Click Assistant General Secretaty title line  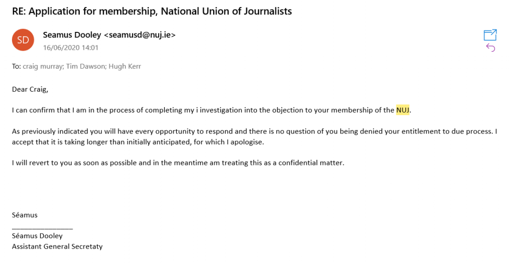coord(57,247)
